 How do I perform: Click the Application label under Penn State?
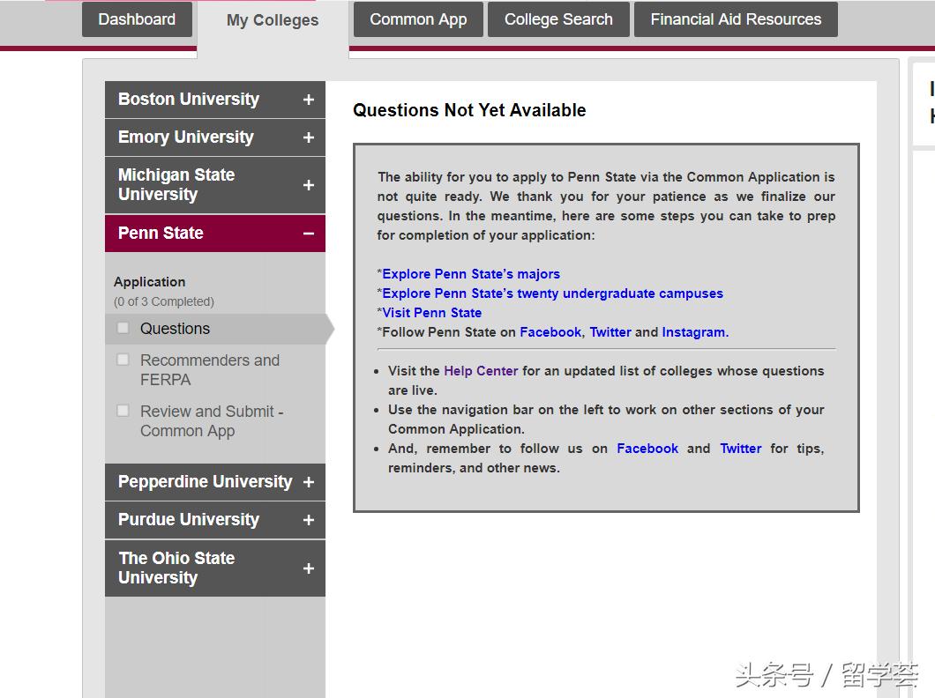(x=150, y=282)
